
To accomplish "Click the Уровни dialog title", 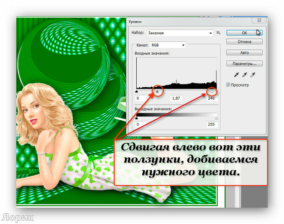I will tap(135, 22).
